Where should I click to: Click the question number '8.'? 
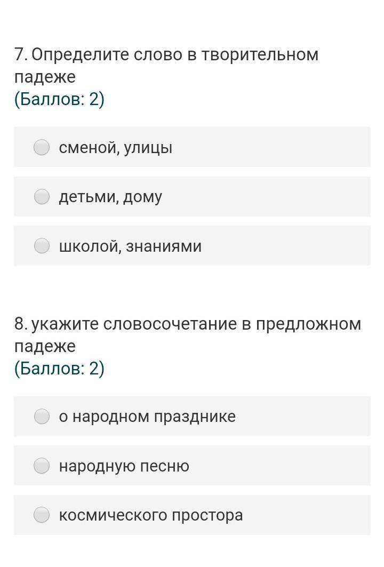[21, 324]
